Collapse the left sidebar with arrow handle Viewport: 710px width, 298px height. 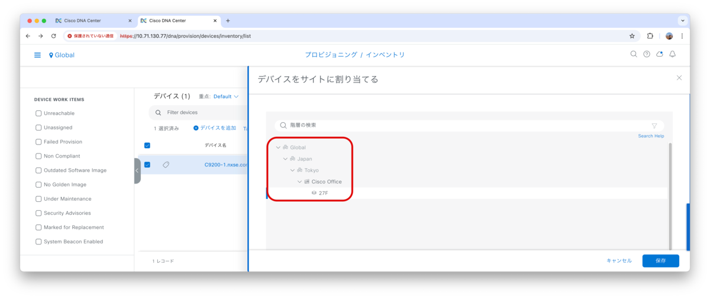tap(137, 171)
